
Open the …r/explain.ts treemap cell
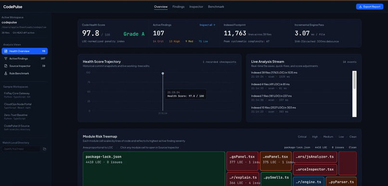[243, 179]
